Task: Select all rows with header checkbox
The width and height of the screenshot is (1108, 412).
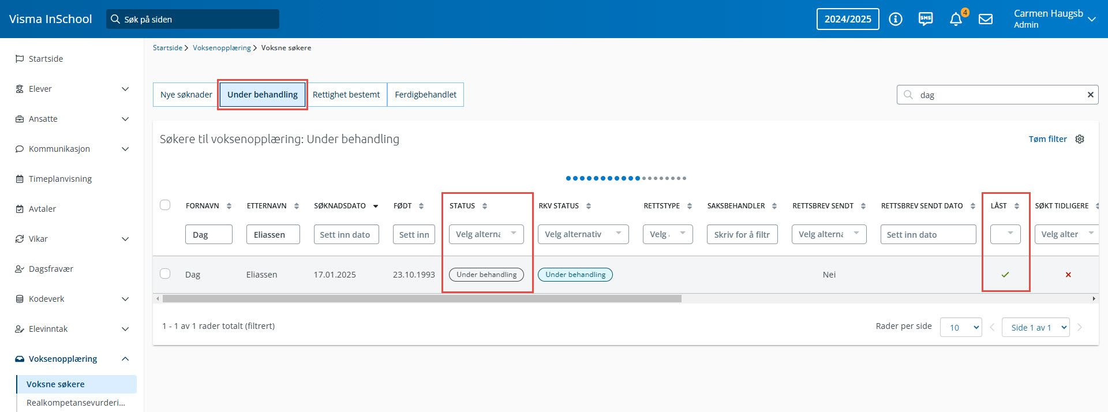Action: tap(165, 205)
